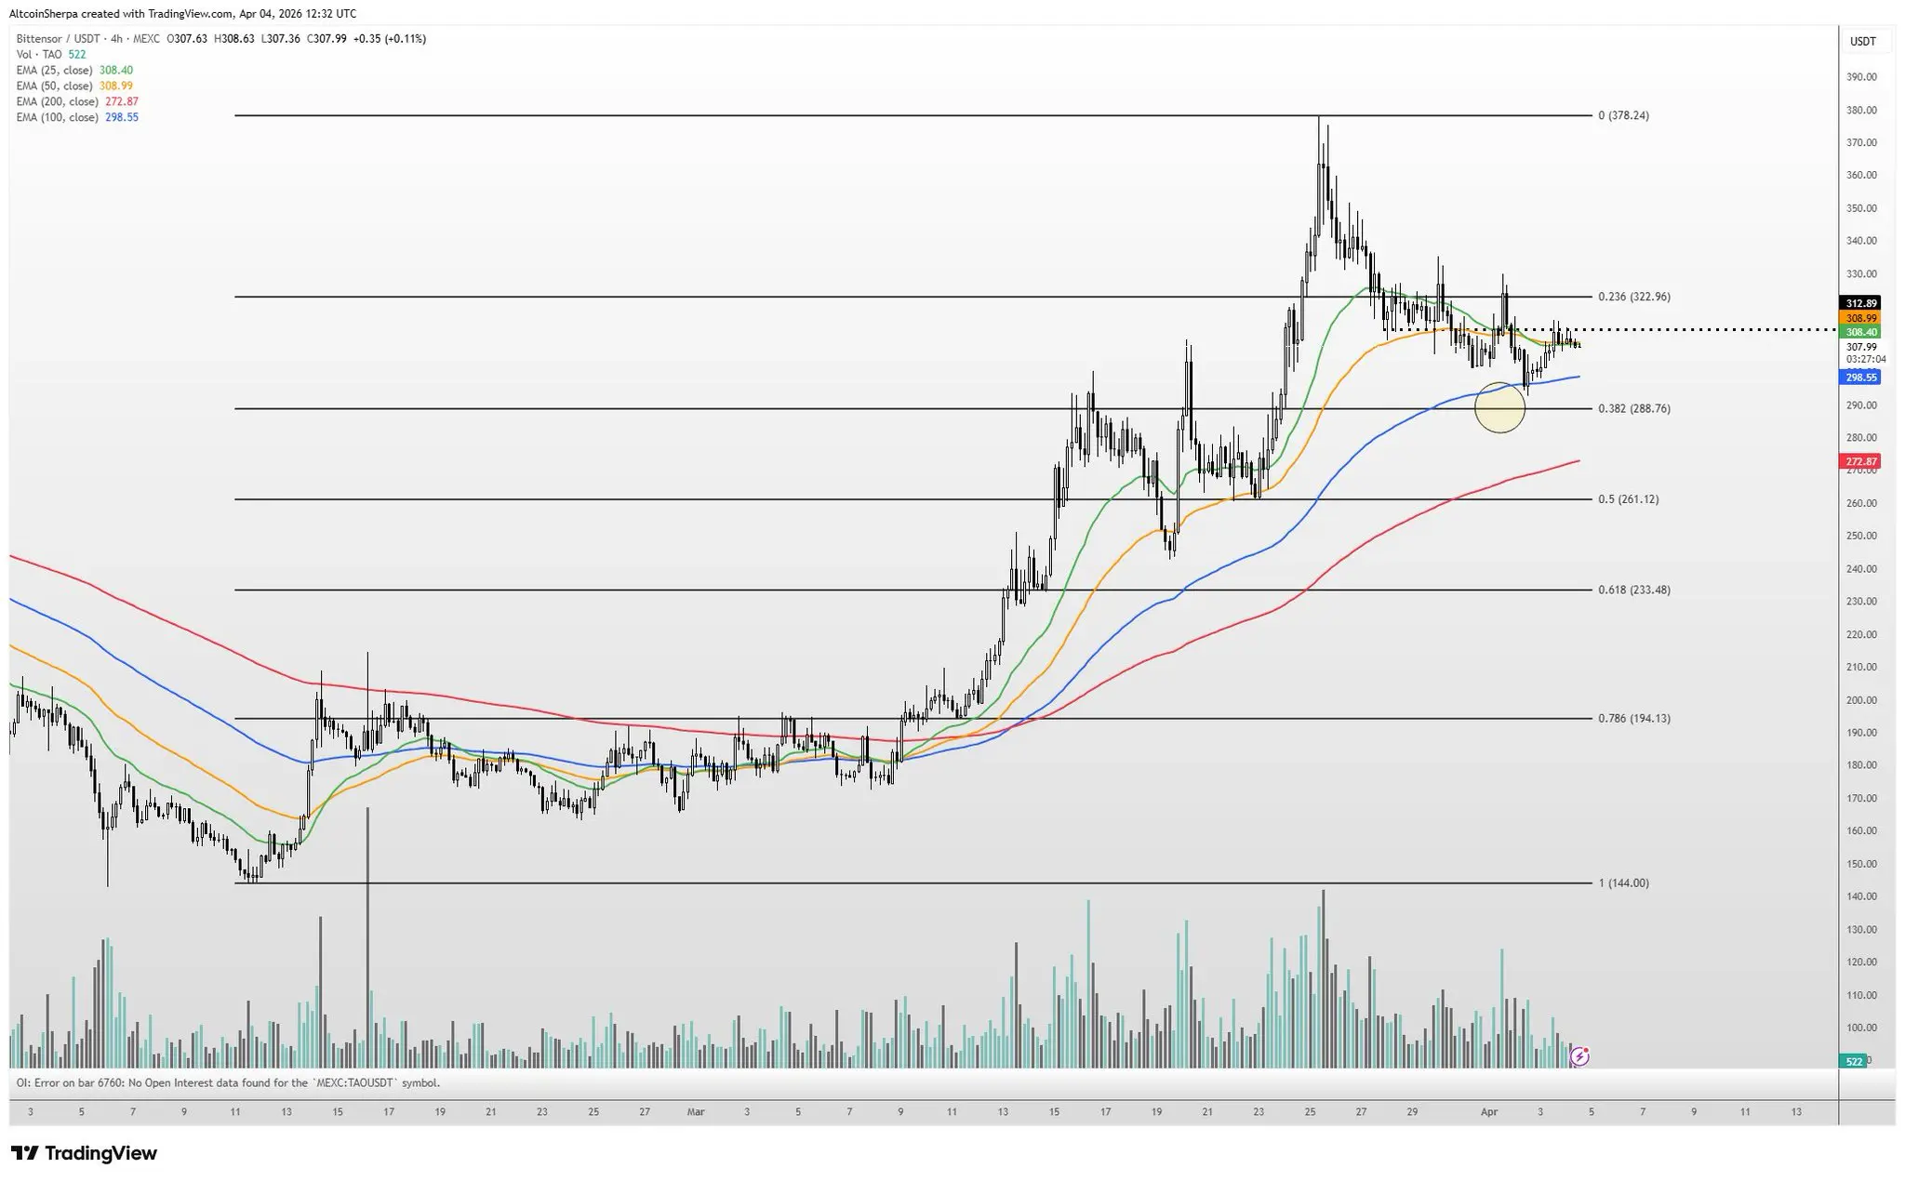The image size is (1905, 1181).
Task: Click the teal 522 volume tag
Action: (1854, 1061)
